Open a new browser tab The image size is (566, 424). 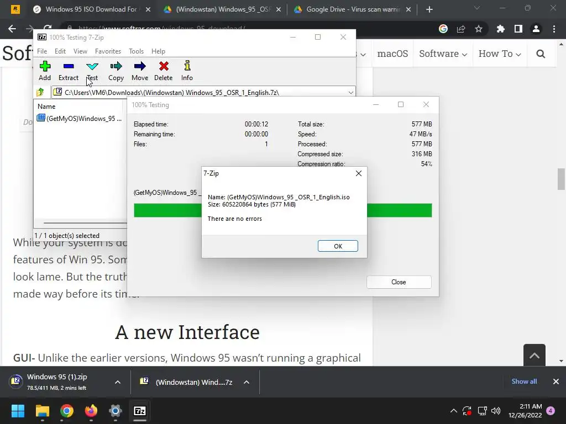click(x=429, y=10)
